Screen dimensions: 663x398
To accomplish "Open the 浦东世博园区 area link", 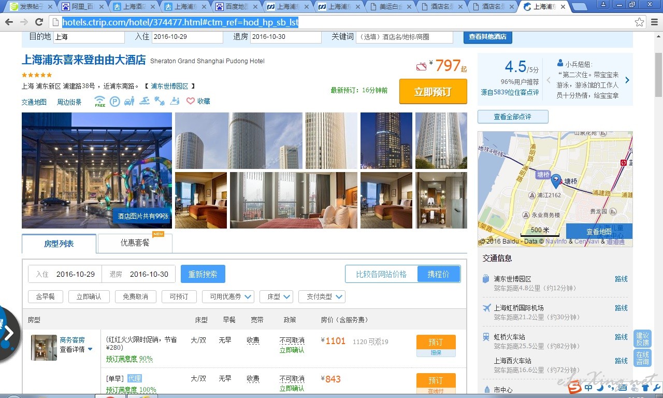I will tap(170, 86).
